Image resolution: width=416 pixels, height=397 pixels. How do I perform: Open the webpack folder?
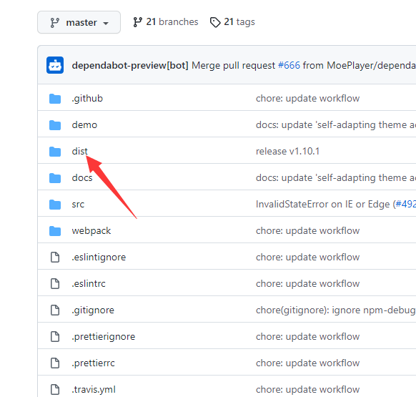click(x=91, y=231)
